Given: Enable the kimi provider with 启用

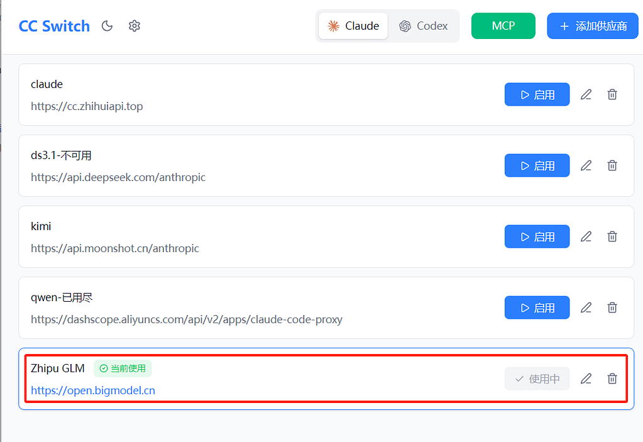Looking at the screenshot, I should [537, 236].
